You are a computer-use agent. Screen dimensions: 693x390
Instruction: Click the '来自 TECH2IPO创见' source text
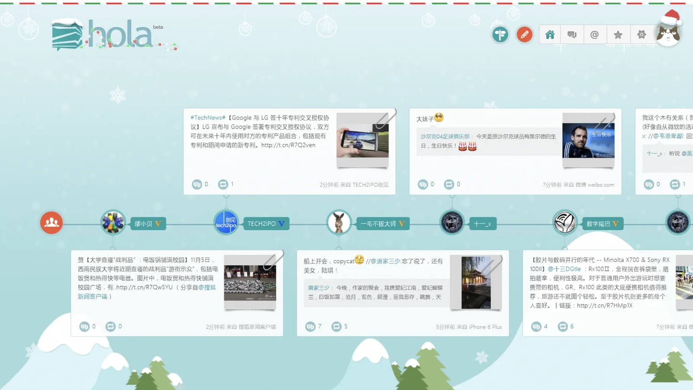coord(364,185)
